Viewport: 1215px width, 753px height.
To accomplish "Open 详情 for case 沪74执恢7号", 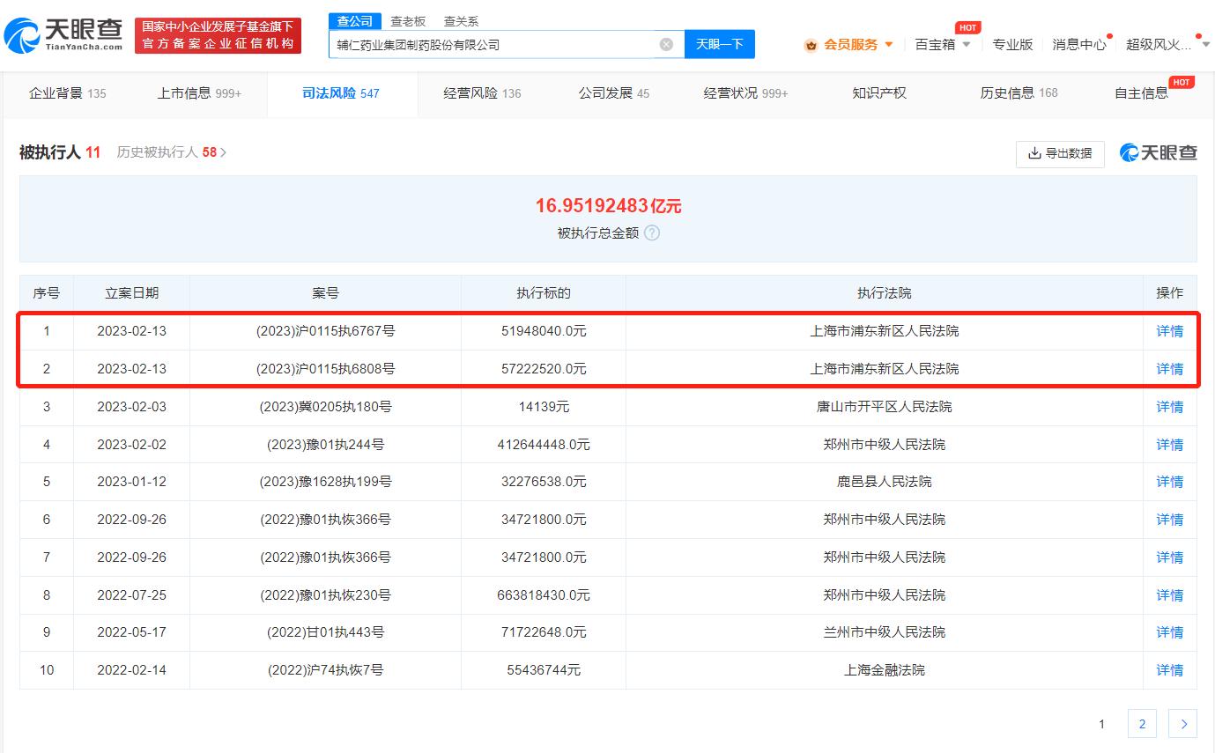I will (1170, 670).
